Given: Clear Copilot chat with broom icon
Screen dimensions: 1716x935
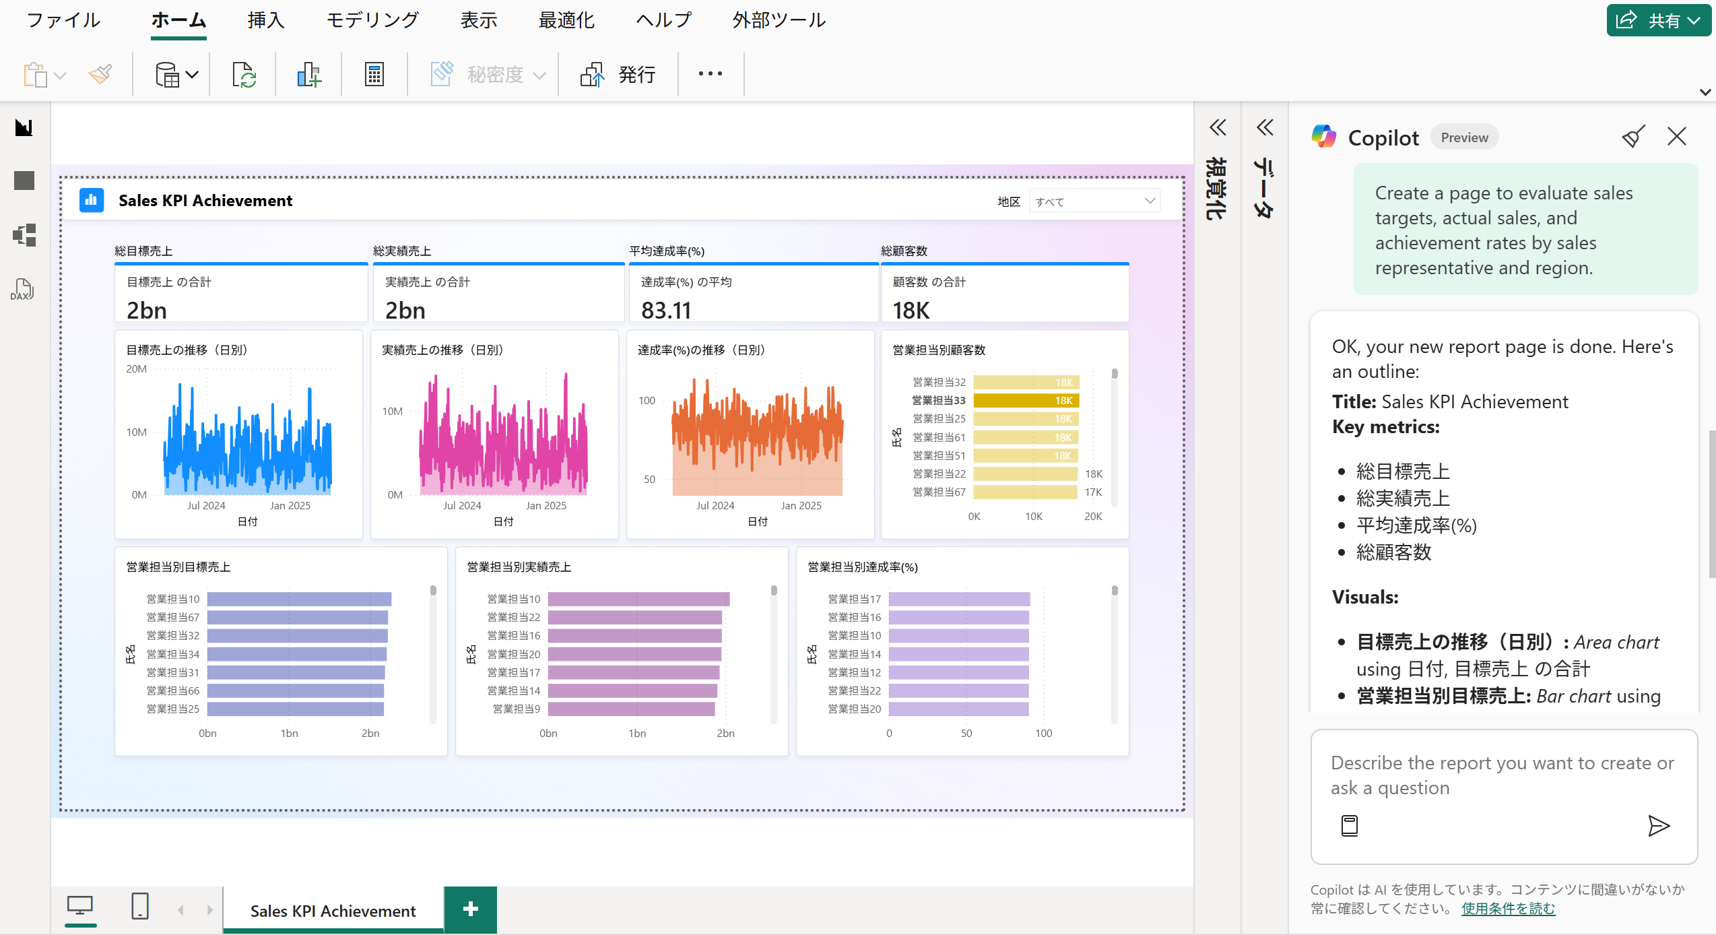Looking at the screenshot, I should point(1633,137).
